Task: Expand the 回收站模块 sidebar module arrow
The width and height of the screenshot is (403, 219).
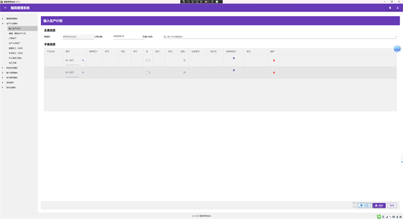Action: pyautogui.click(x=2, y=87)
